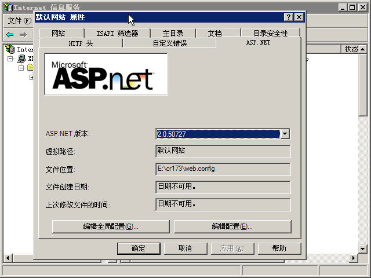Click the 文件位置 path field
The height and width of the screenshot is (278, 371).
click(223, 169)
